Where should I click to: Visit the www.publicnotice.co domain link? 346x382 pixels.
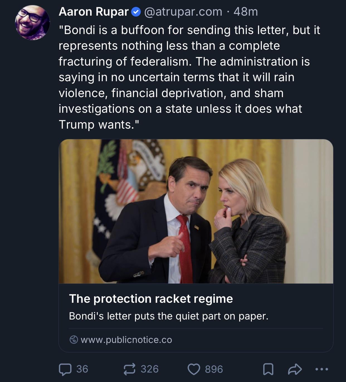[x=126, y=340]
